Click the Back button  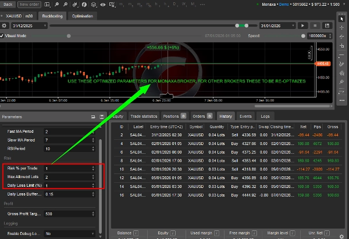[x=9, y=4]
